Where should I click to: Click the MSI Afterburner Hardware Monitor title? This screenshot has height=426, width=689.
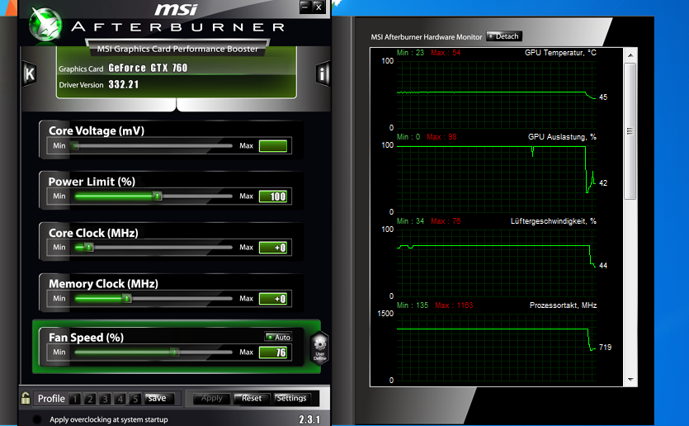[x=427, y=37]
